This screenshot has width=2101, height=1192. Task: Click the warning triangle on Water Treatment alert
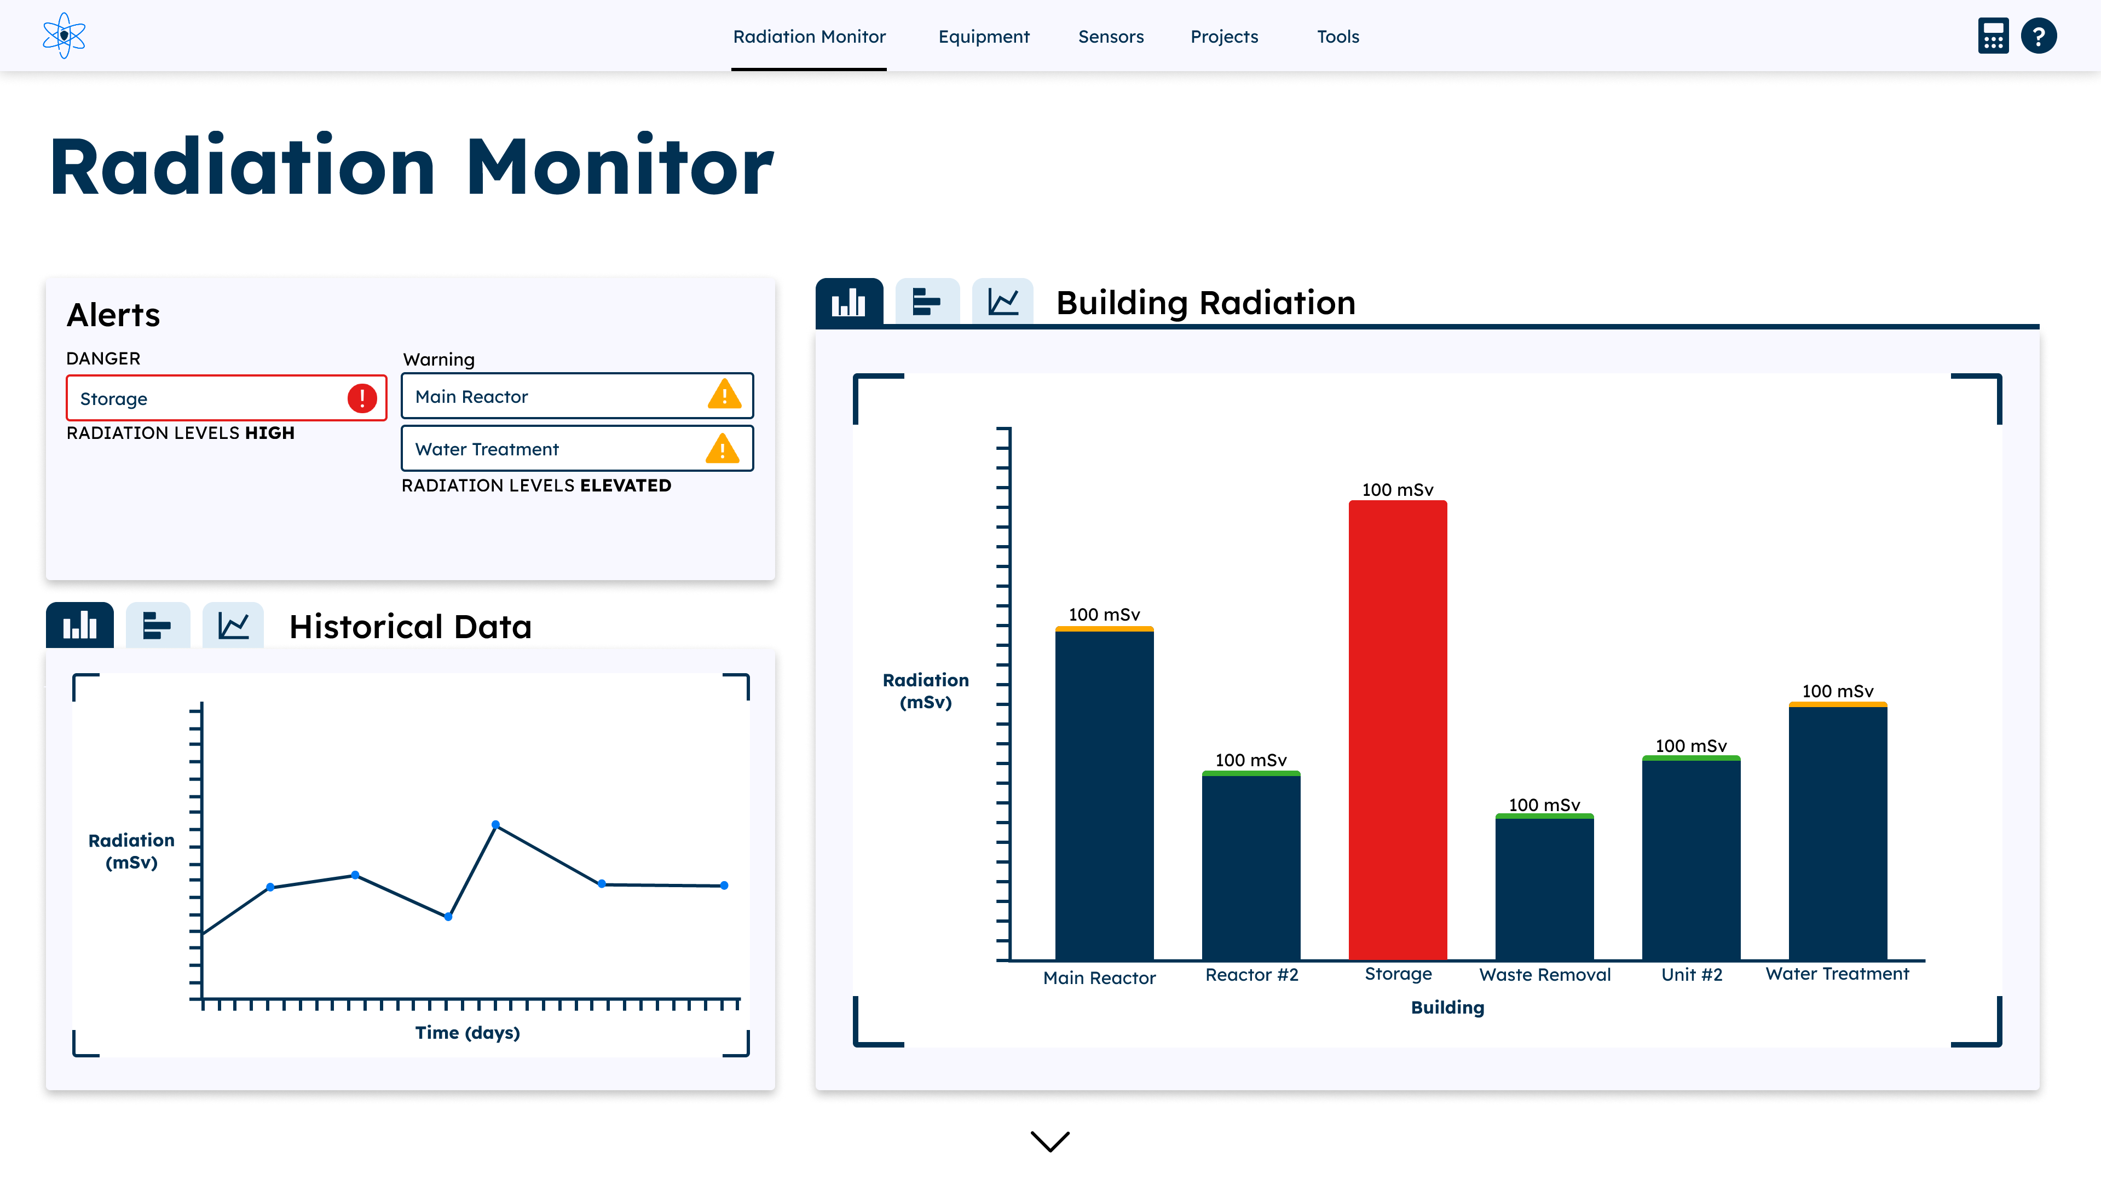(723, 449)
